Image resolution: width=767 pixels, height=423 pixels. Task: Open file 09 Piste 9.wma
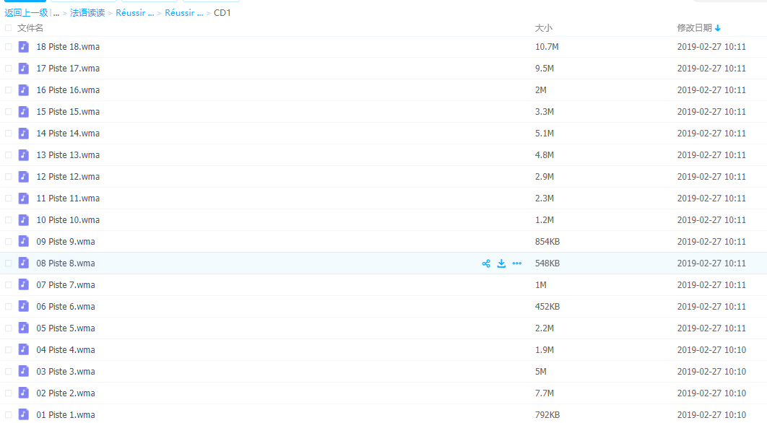66,242
